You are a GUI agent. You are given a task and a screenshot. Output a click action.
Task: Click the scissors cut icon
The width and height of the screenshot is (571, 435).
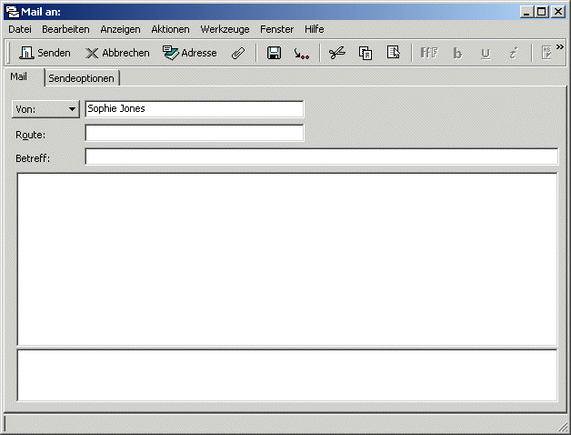pos(337,53)
